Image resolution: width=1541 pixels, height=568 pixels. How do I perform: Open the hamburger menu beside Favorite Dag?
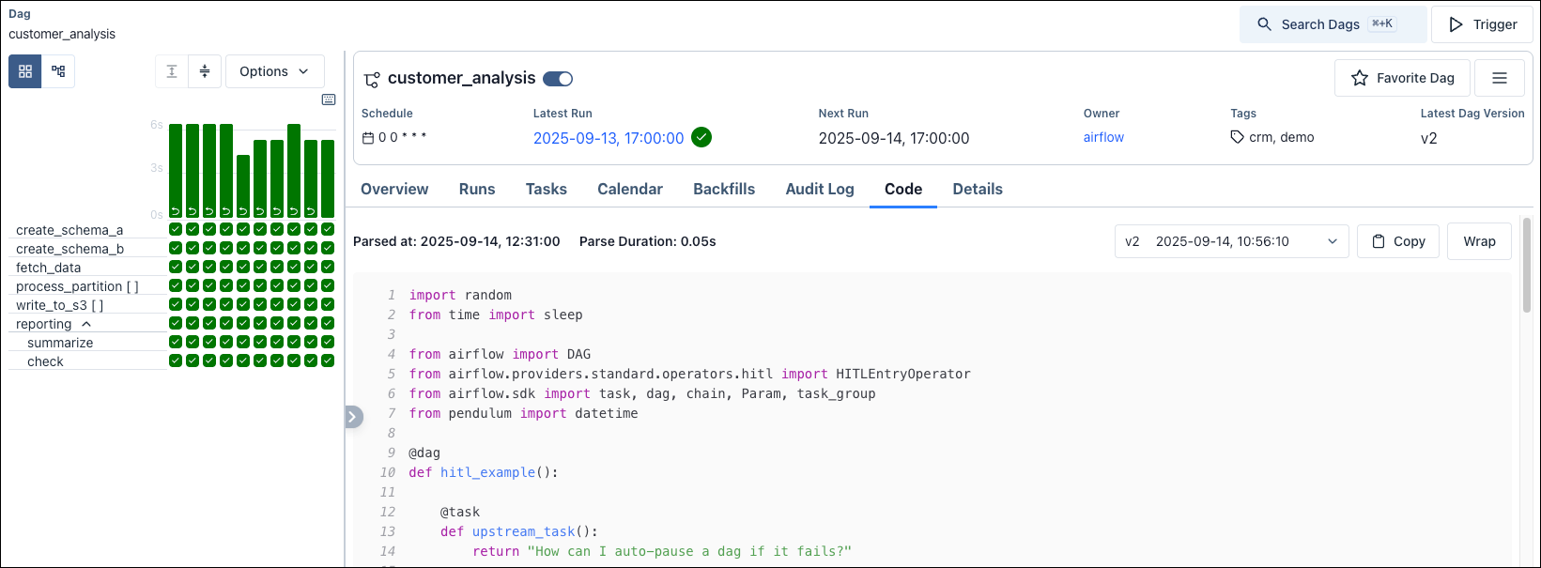click(x=1499, y=78)
